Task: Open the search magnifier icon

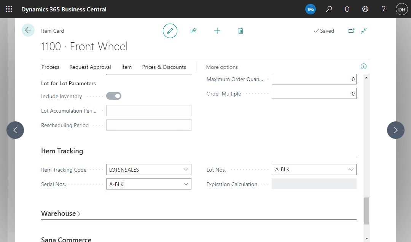Action: pos(329,9)
